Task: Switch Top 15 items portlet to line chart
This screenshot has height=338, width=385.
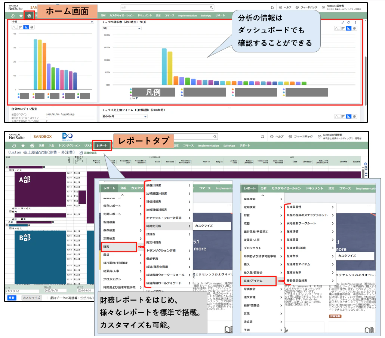Action: coord(337,116)
